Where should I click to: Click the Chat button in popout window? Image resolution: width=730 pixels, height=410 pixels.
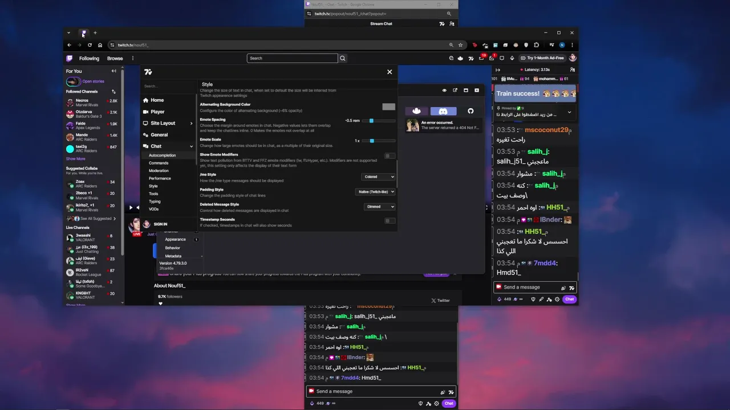click(449, 403)
